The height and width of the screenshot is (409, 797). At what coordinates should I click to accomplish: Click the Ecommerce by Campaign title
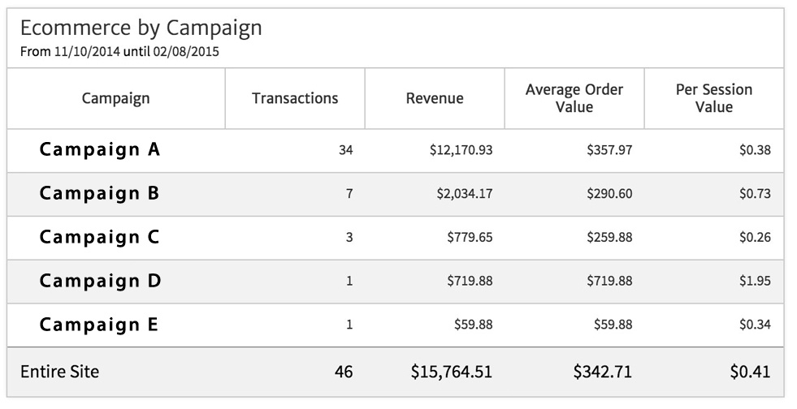click(141, 28)
